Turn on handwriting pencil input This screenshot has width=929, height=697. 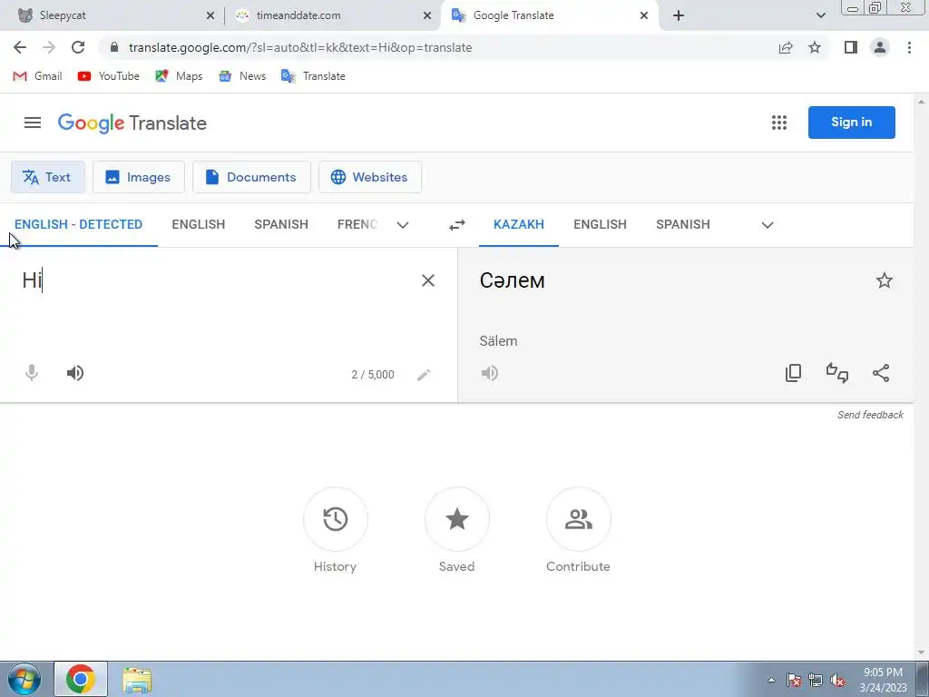coord(424,375)
